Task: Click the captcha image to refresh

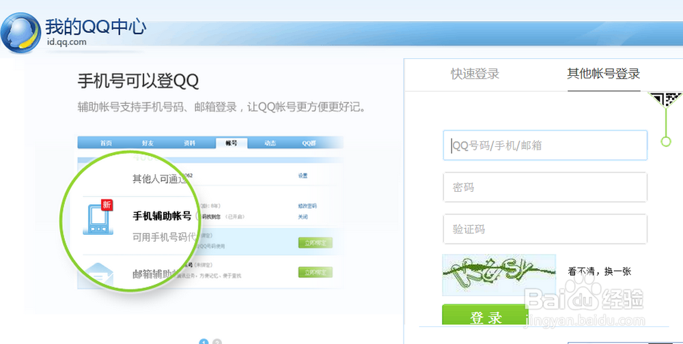Action: (499, 275)
